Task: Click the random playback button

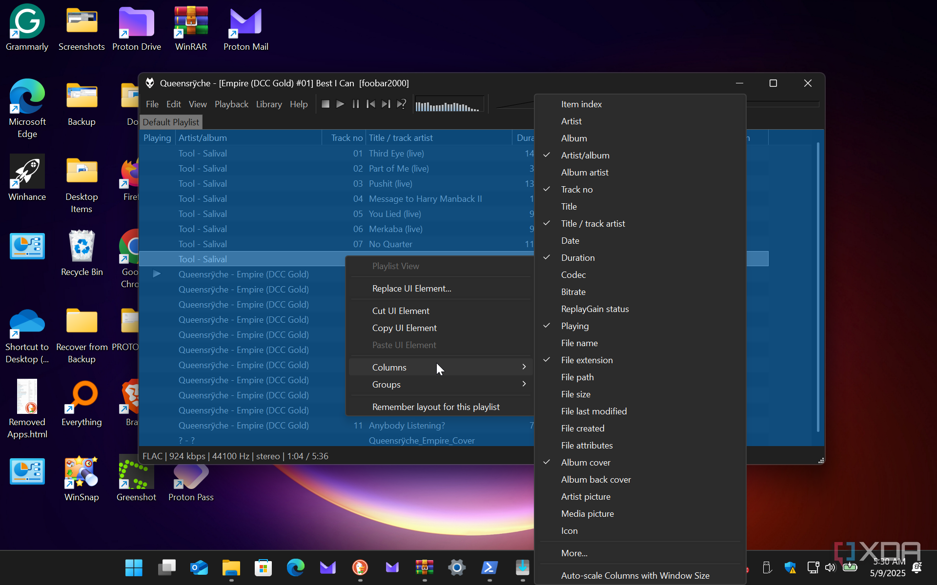Action: 401,104
